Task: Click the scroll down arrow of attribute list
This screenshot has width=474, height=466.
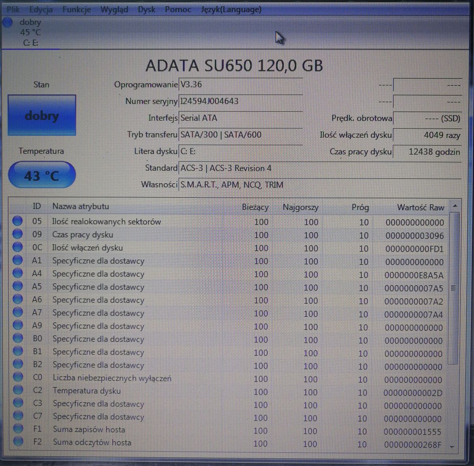Action: 453,447
